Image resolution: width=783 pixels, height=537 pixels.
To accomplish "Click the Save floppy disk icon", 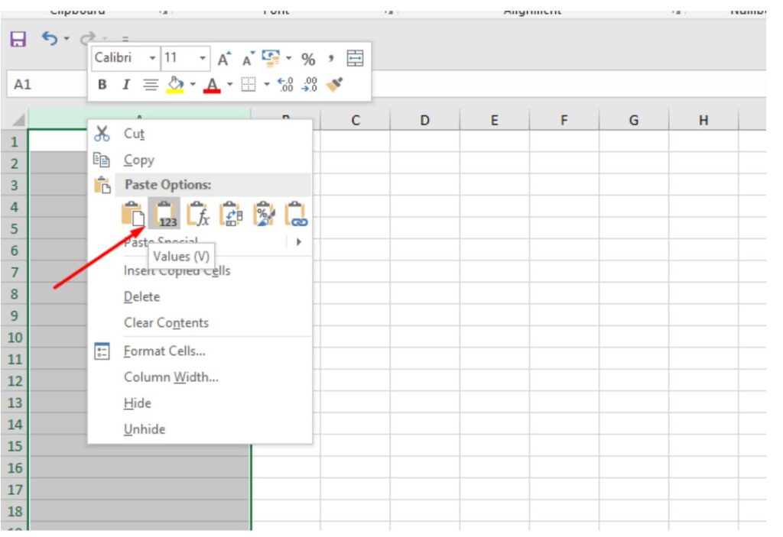I will point(18,38).
